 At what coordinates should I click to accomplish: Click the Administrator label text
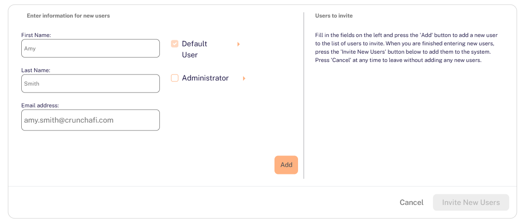205,78
